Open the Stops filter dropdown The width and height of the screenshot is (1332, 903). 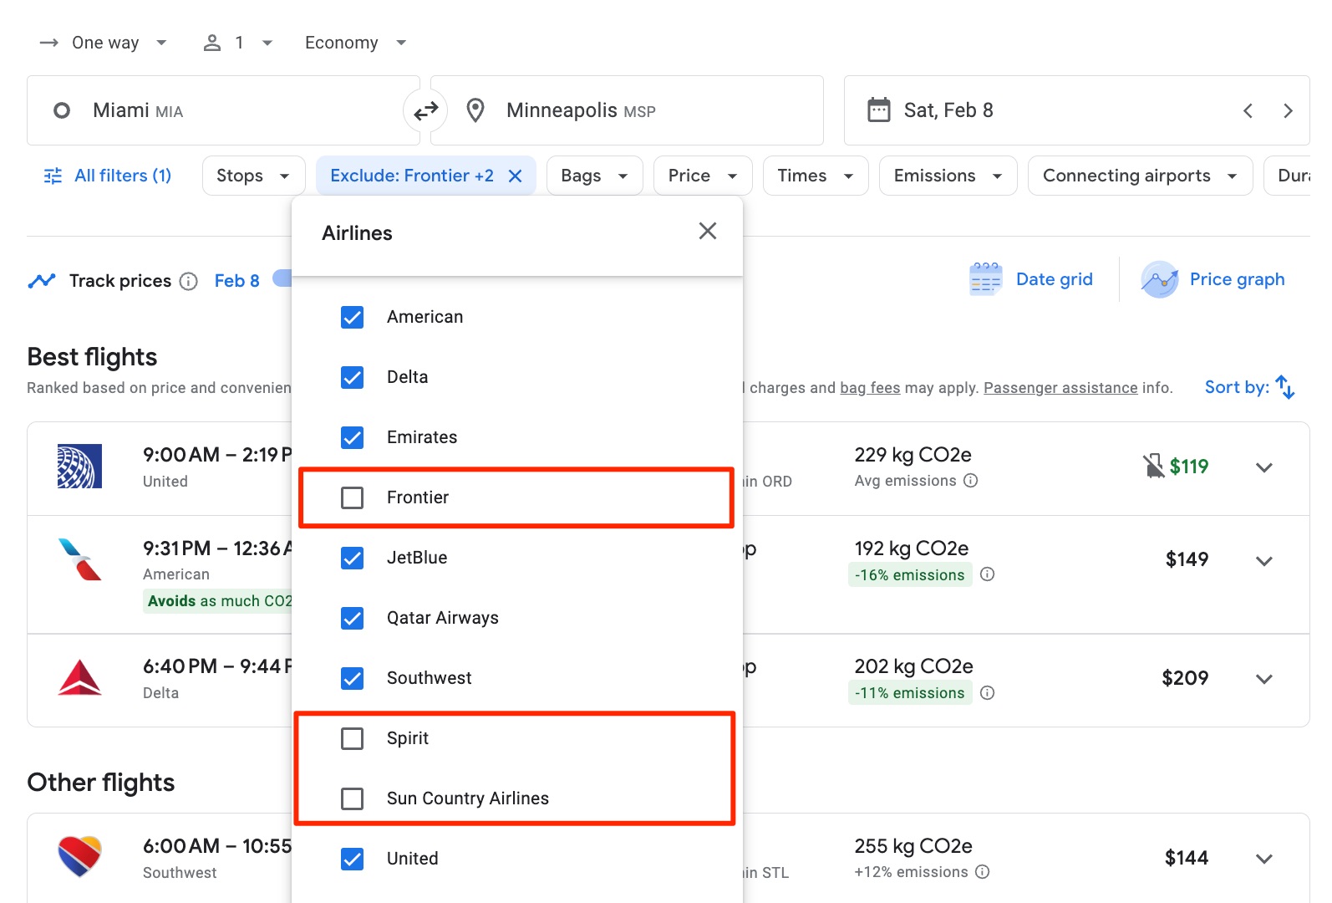click(x=253, y=176)
